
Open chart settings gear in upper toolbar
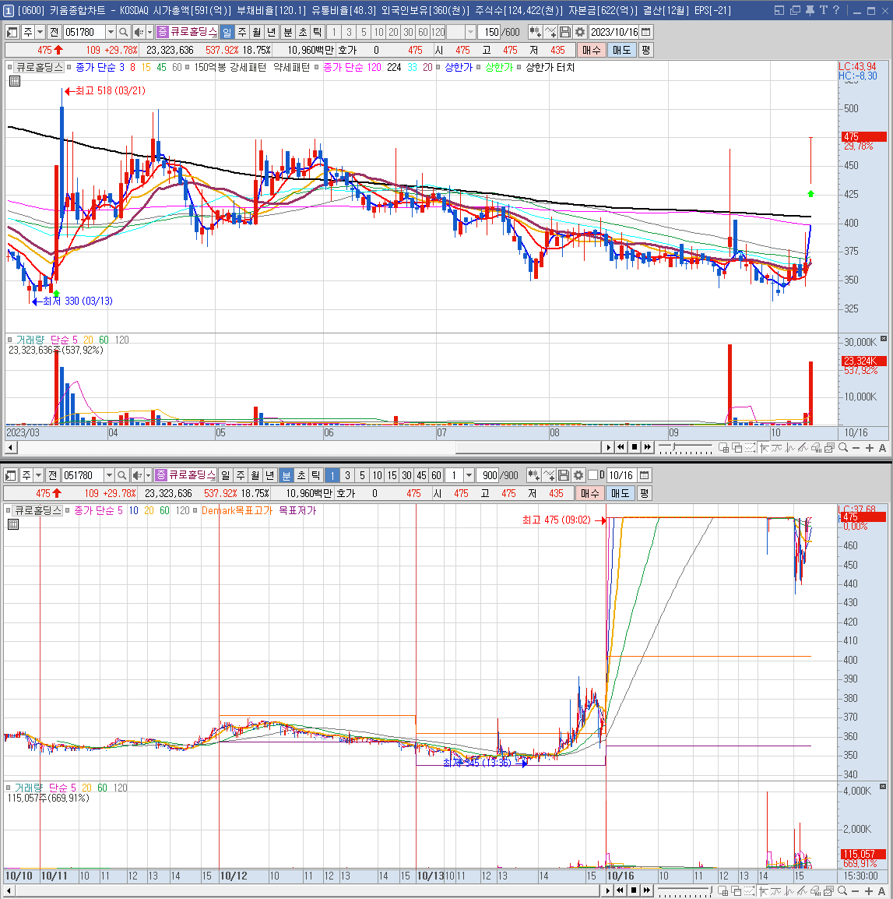[580, 32]
